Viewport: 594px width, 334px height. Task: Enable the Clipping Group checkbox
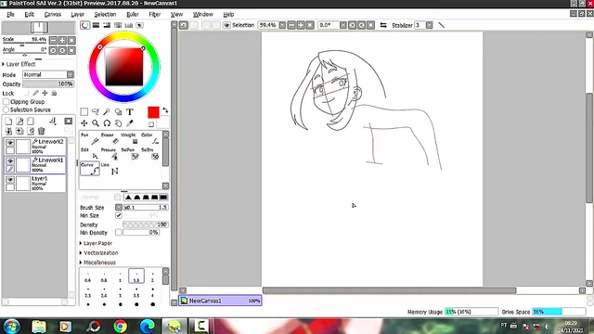point(6,101)
